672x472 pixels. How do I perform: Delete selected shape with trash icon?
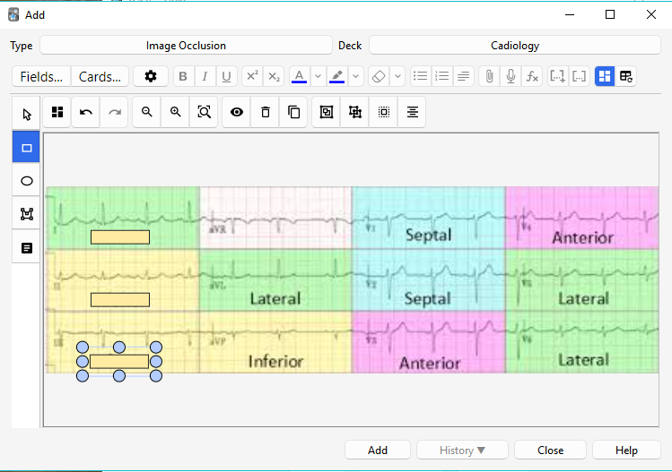[x=266, y=112]
